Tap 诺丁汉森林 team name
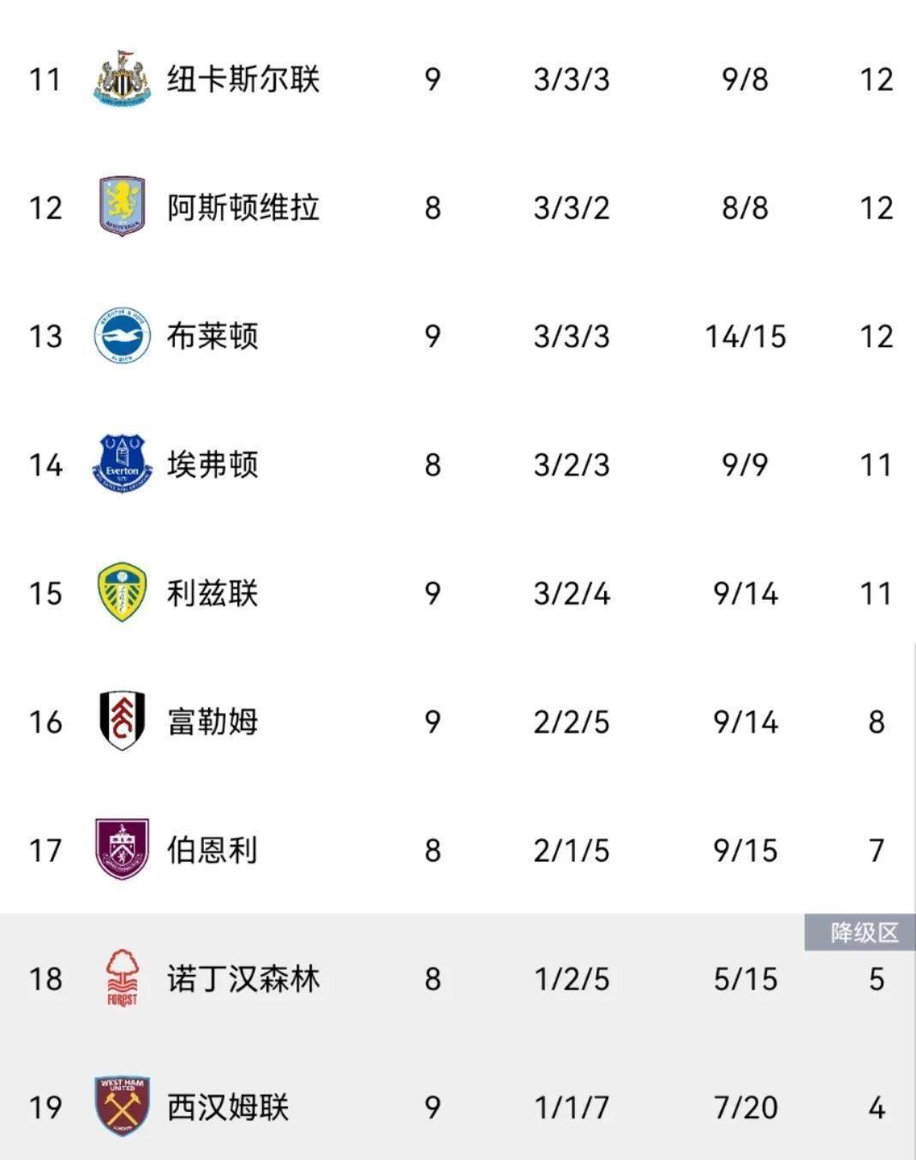The width and height of the screenshot is (916, 1160). click(x=243, y=978)
